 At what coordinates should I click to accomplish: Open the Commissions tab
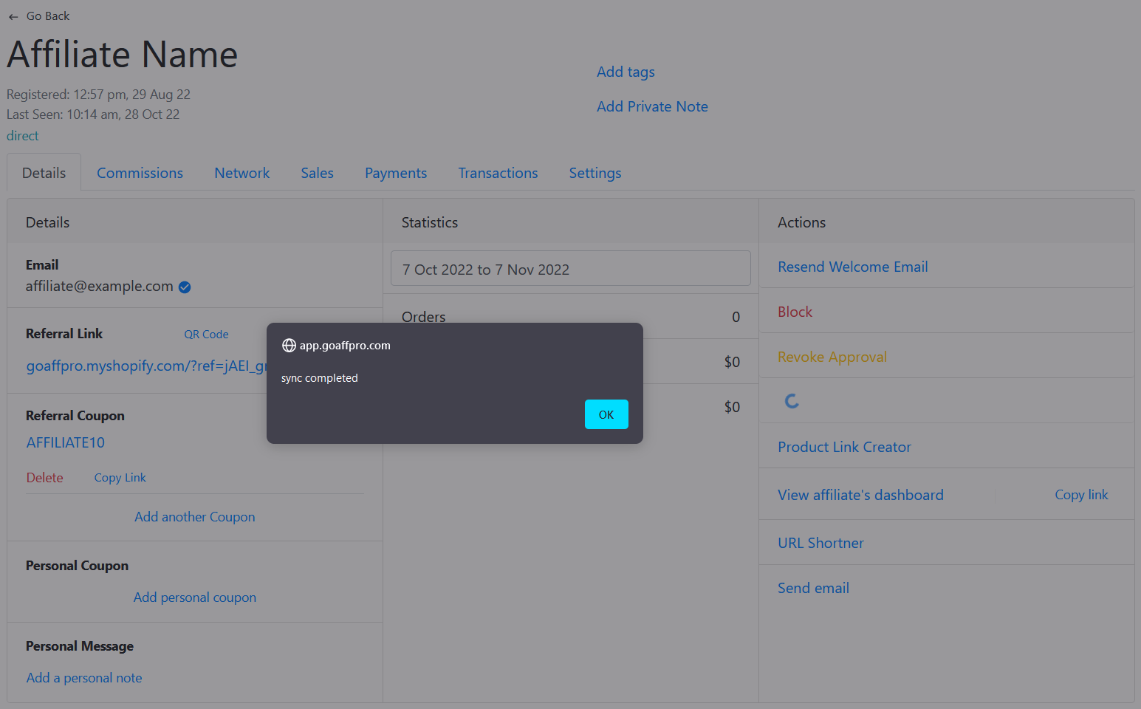(140, 173)
